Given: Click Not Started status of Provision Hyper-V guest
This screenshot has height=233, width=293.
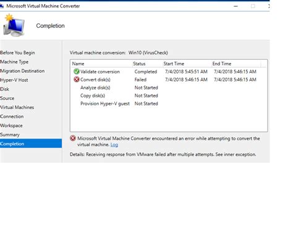Looking at the screenshot, I should pyautogui.click(x=146, y=104).
